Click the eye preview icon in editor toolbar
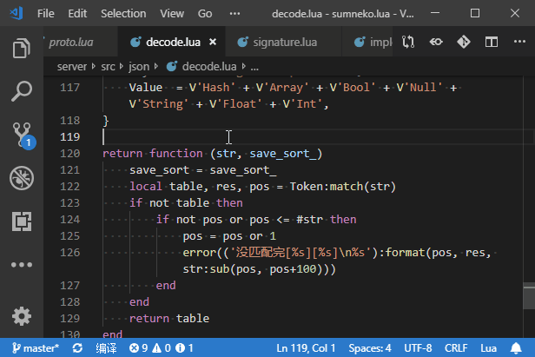The width and height of the screenshot is (535, 357). [436, 42]
